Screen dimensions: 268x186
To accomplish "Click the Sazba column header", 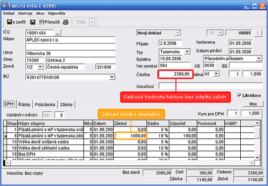I will click(x=158, y=124).
